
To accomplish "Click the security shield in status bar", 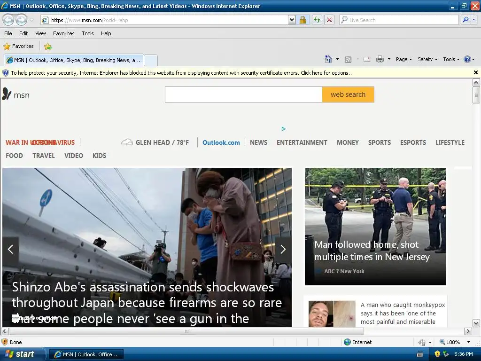I will point(5,342).
